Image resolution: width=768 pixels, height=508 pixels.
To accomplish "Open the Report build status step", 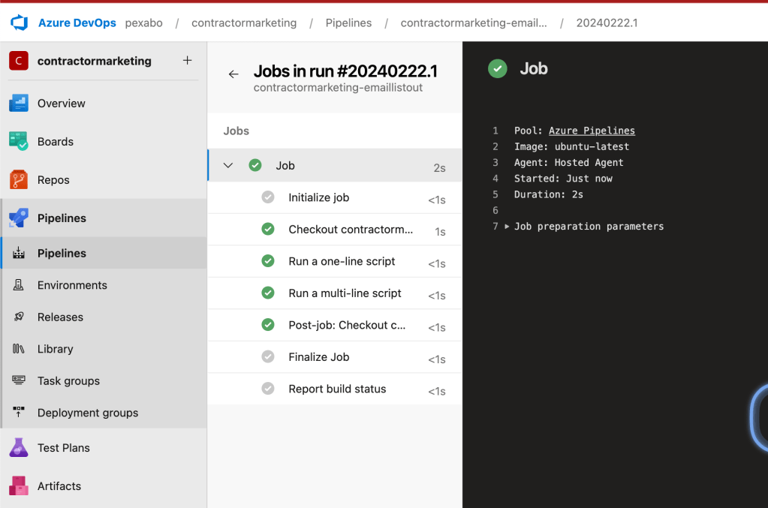I will pyautogui.click(x=335, y=389).
